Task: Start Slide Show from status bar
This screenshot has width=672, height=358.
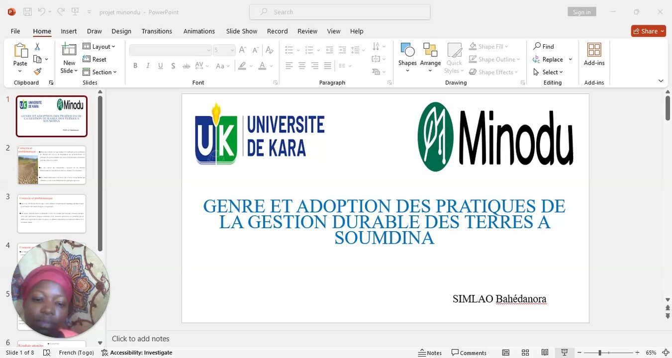Action: click(565, 353)
